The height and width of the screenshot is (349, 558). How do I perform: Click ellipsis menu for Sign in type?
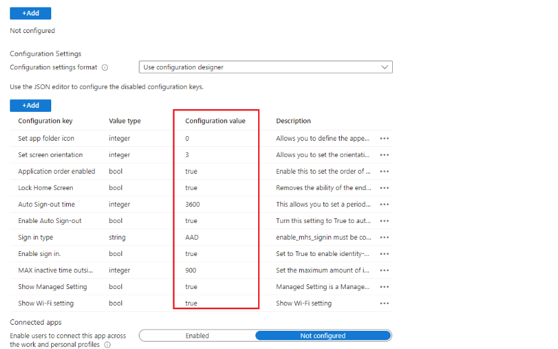(384, 238)
